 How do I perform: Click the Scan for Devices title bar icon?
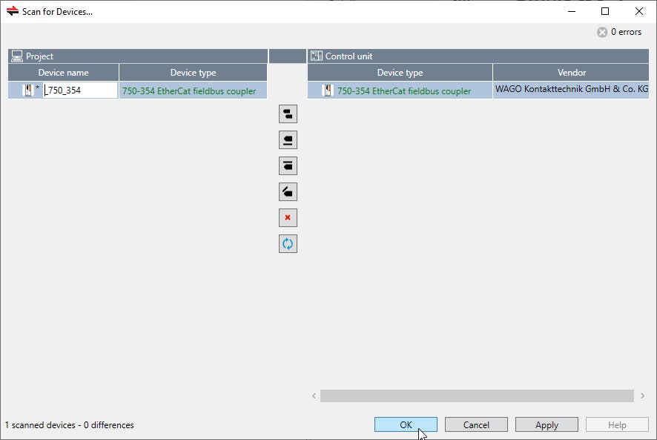13,11
